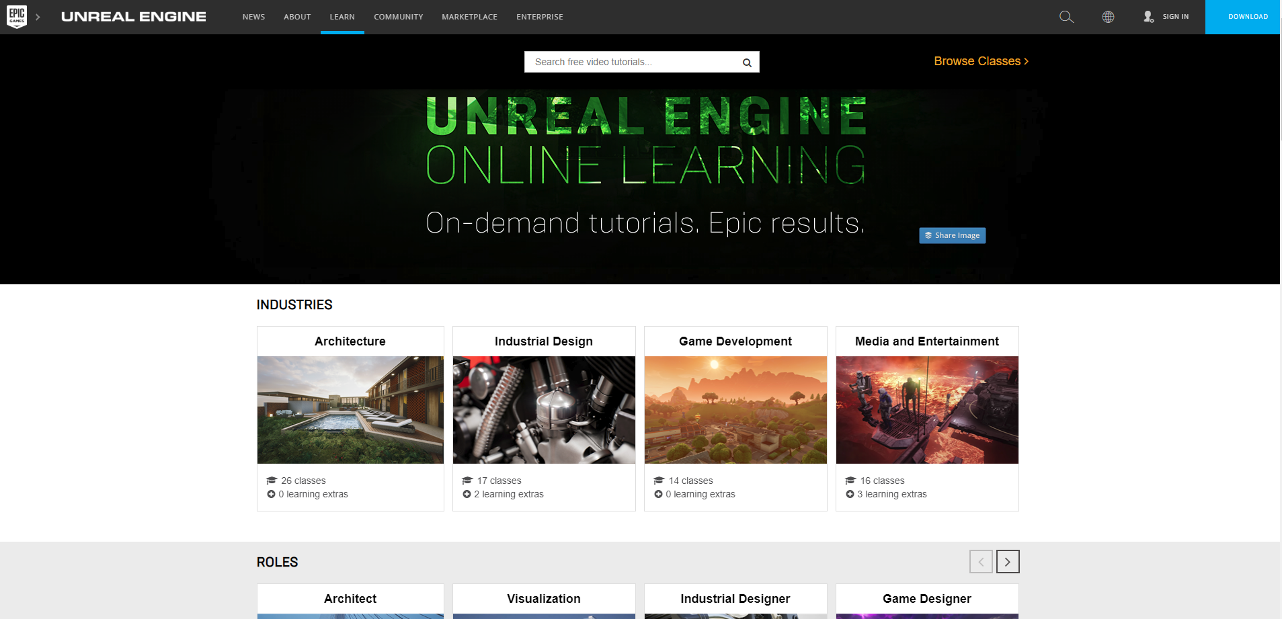Open the Enterprise menu item
1282x619 pixels.
[540, 17]
